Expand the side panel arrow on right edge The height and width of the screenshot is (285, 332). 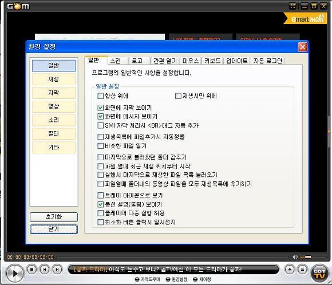[x=329, y=132]
